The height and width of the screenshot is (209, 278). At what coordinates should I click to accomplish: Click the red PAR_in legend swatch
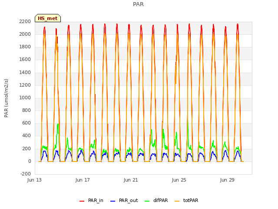coord(82,201)
